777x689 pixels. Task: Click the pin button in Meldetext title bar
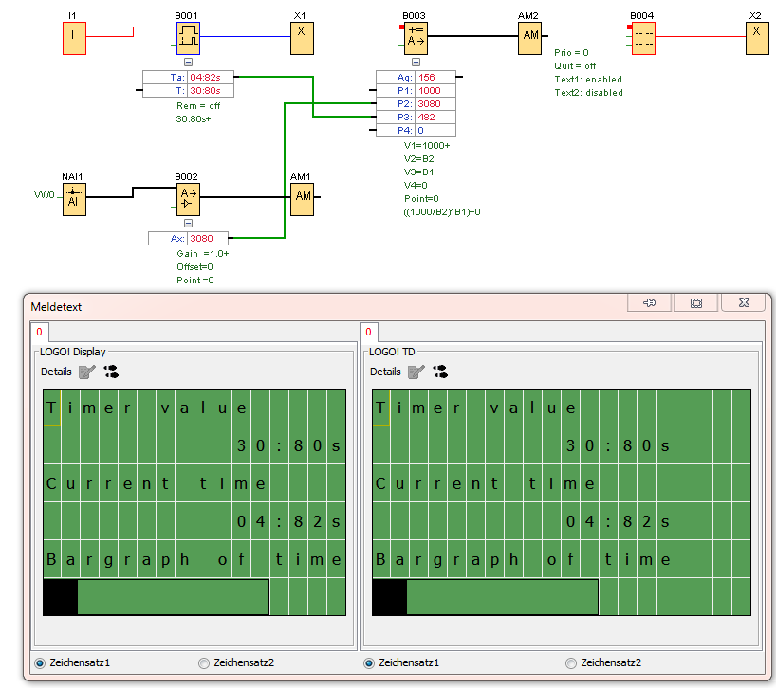650,303
